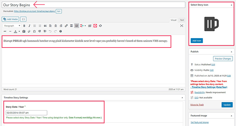
Task: Click Paste as text icon
Action: point(24,31)
